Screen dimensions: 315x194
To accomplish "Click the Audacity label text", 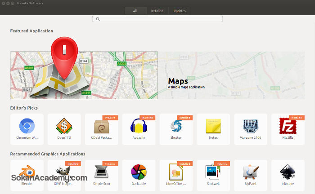I will click(x=139, y=138).
